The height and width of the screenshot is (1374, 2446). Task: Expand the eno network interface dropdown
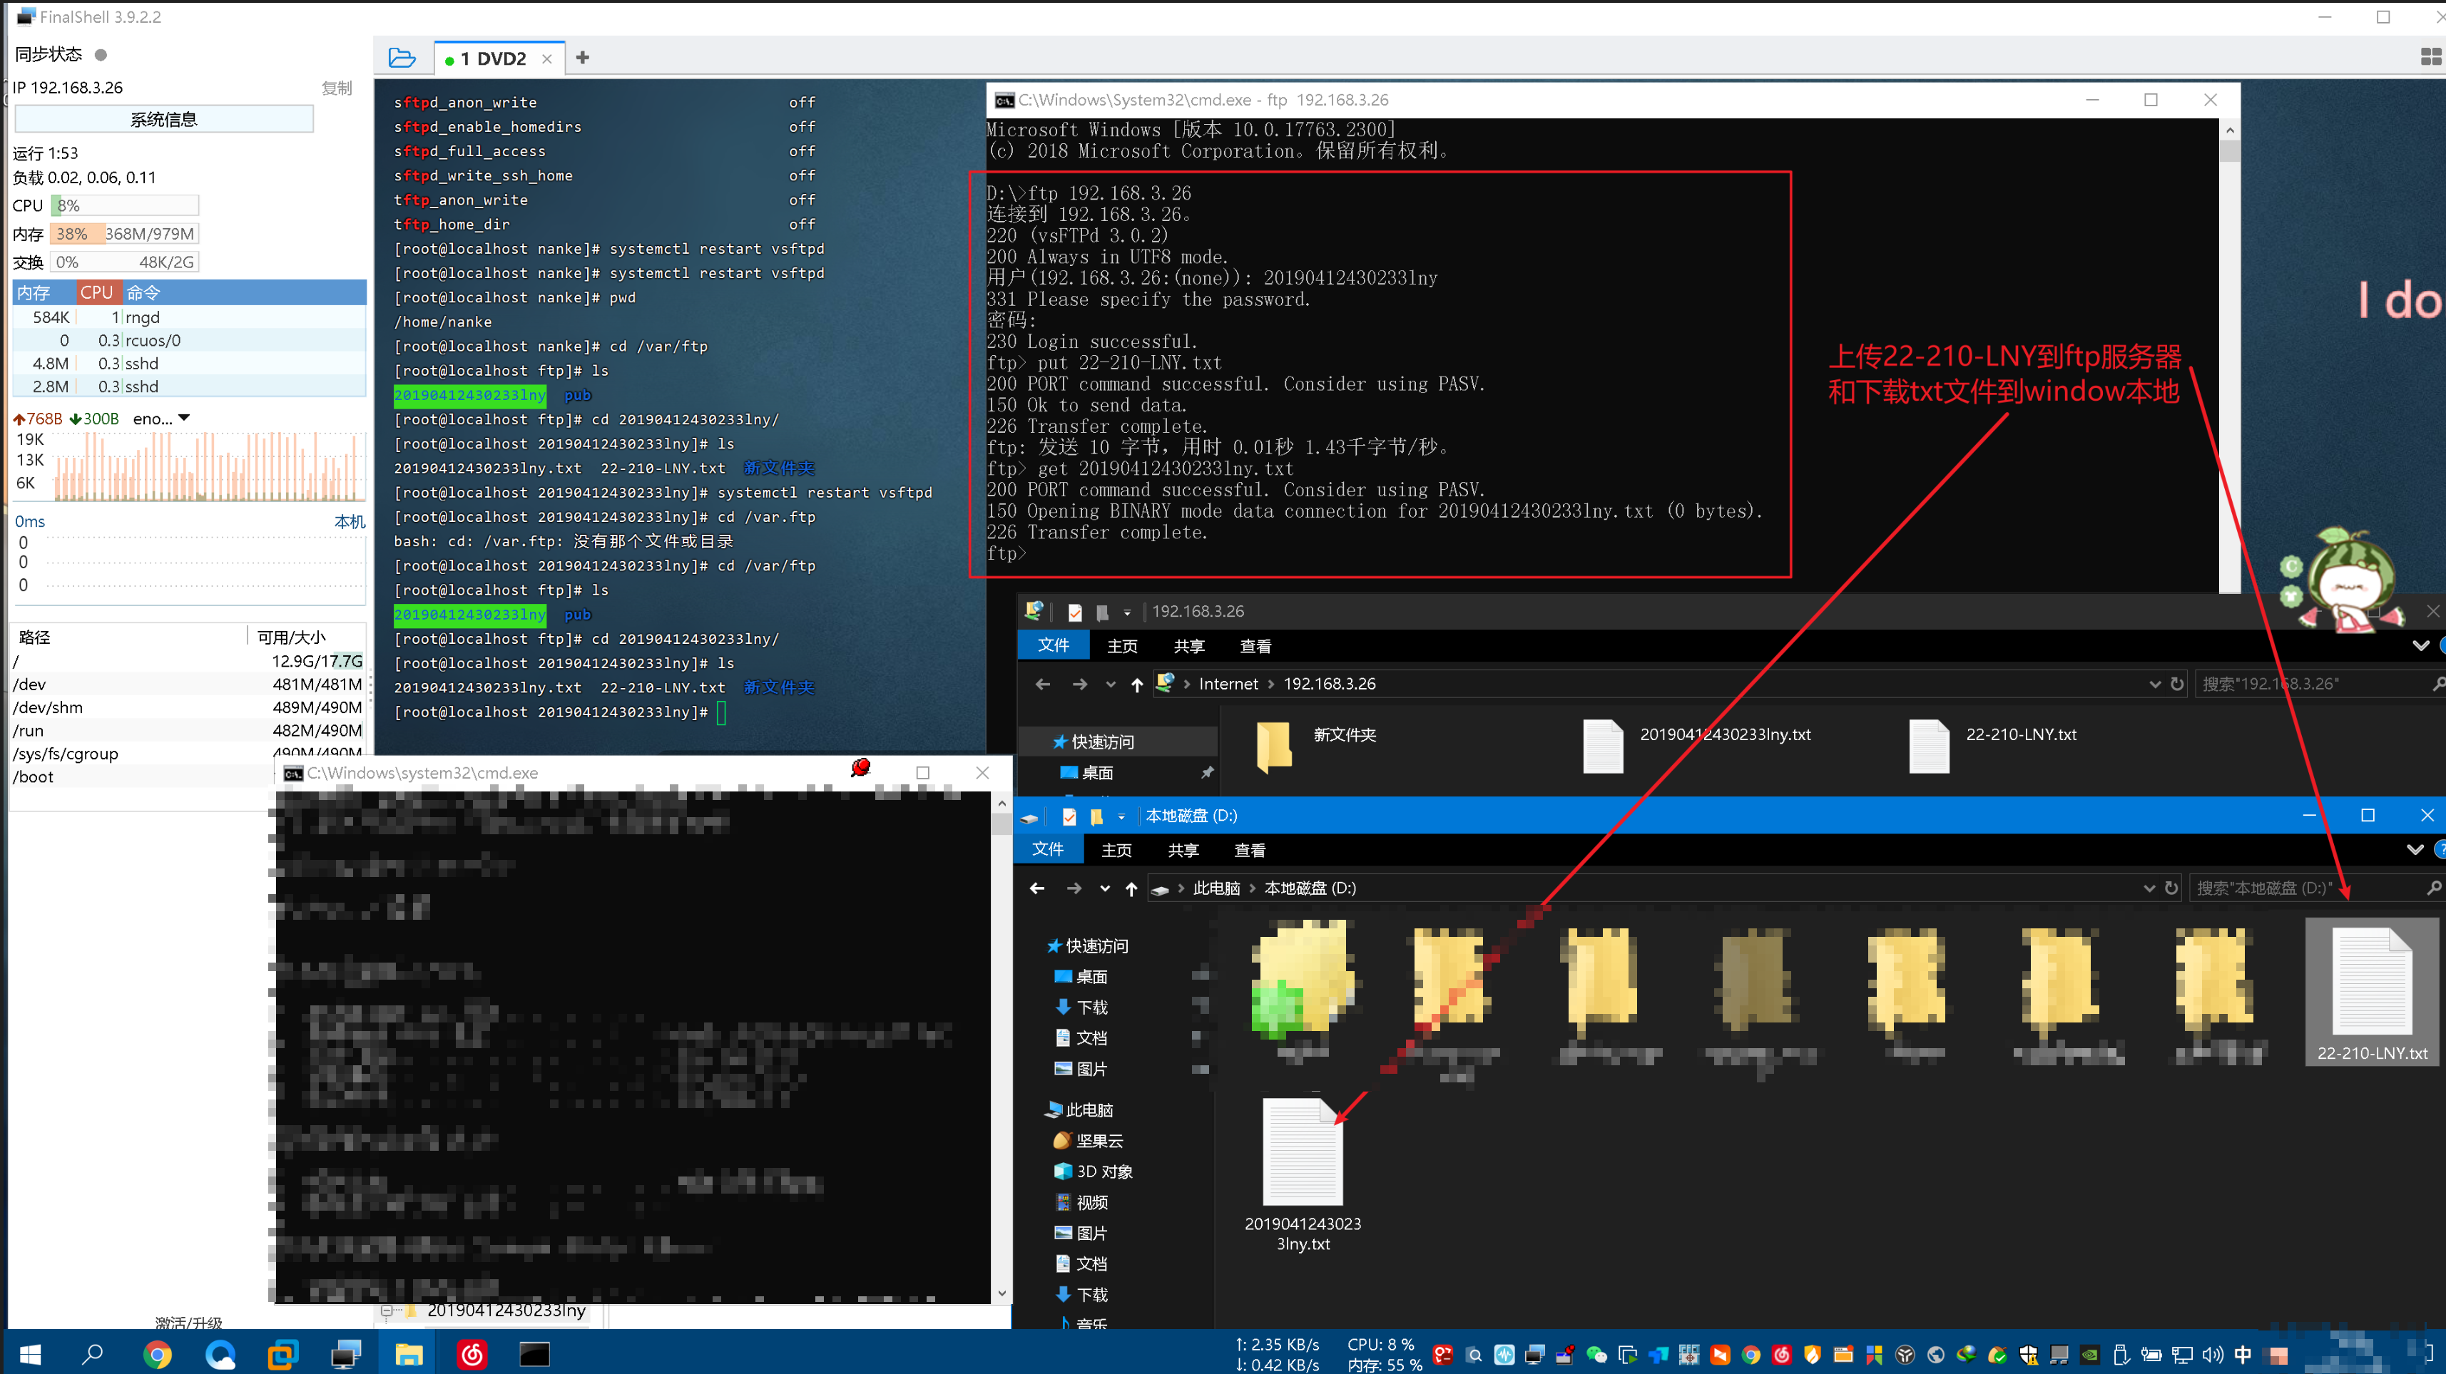(x=184, y=419)
